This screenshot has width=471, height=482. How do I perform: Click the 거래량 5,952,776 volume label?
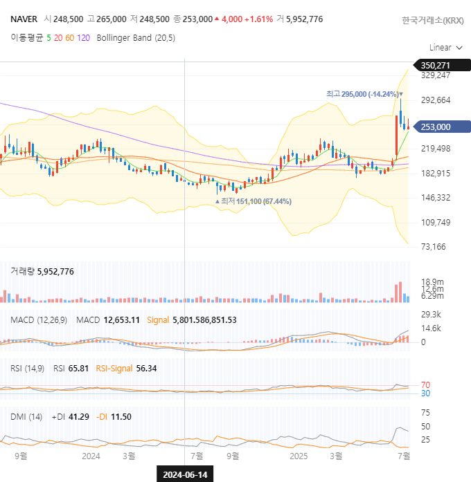[x=42, y=272]
